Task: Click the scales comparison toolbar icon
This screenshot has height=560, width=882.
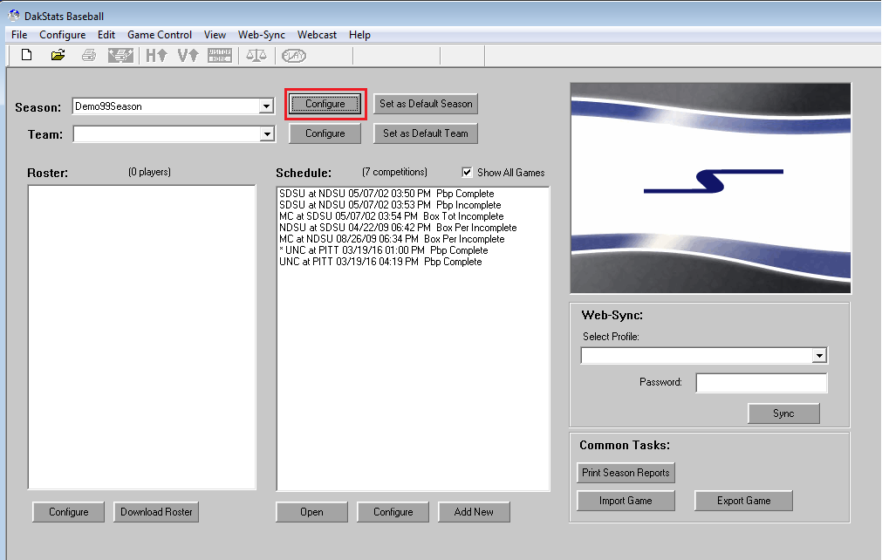Action: [x=257, y=54]
